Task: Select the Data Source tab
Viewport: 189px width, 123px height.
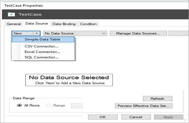Action: coord(37,23)
